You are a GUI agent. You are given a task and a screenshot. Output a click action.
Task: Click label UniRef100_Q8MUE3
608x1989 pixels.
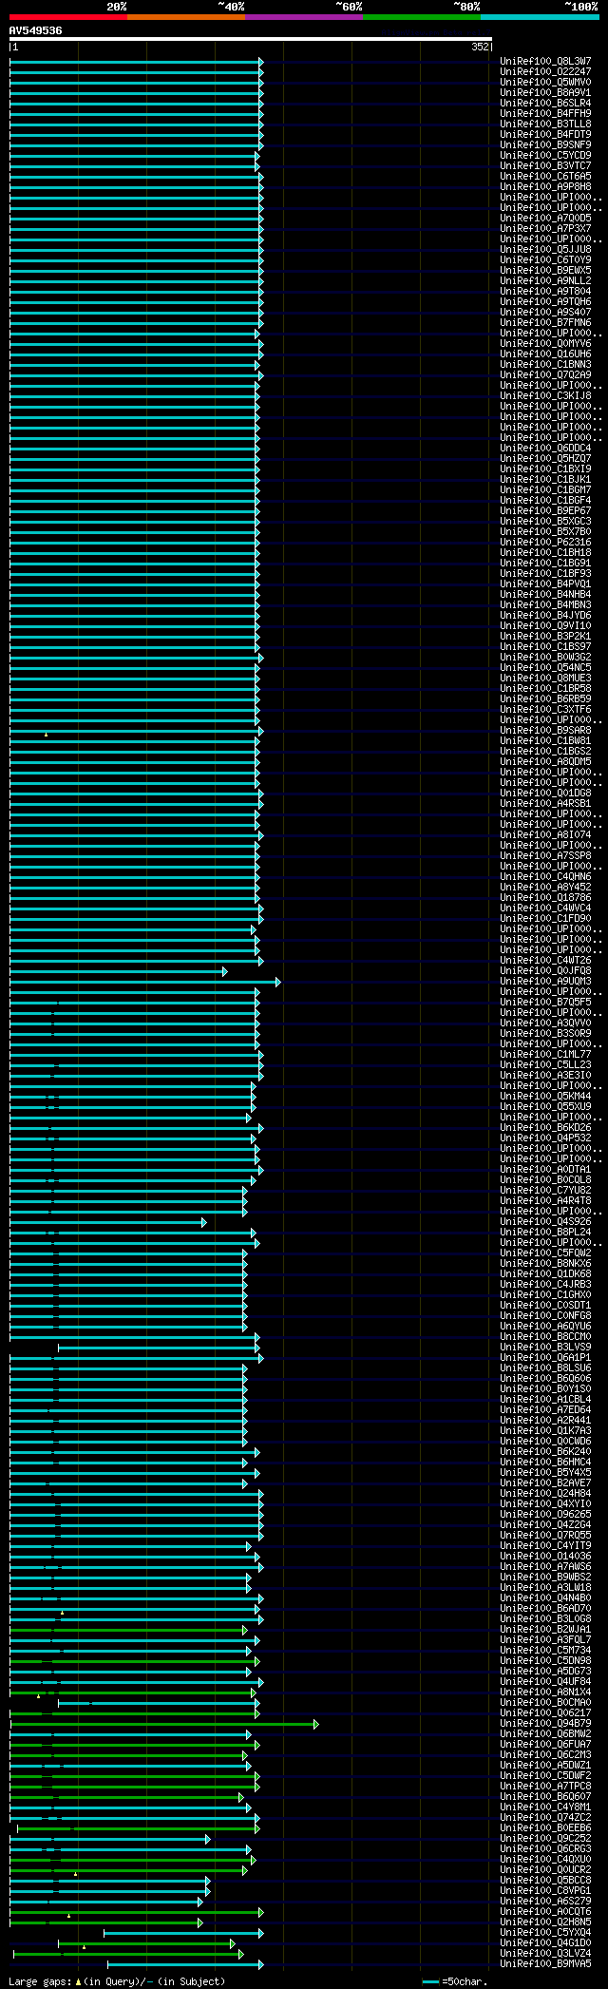point(545,678)
